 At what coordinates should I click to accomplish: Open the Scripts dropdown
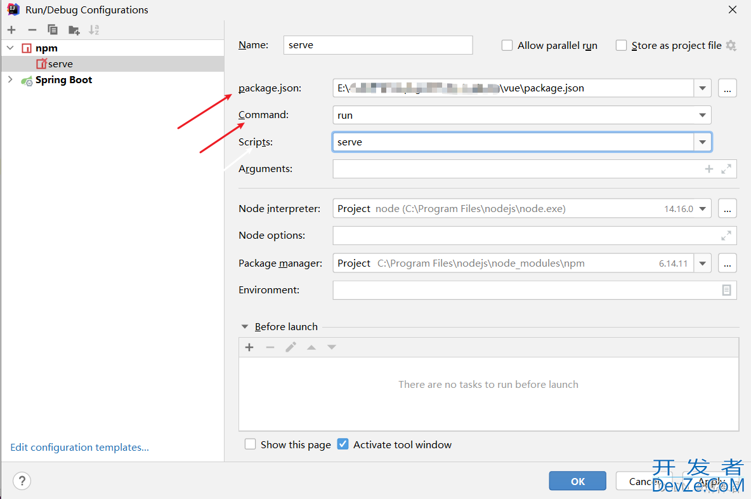tap(703, 142)
